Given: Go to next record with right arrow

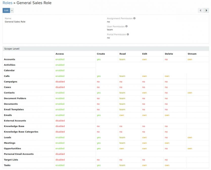Looking at the screenshot, I should pos(206,11).
